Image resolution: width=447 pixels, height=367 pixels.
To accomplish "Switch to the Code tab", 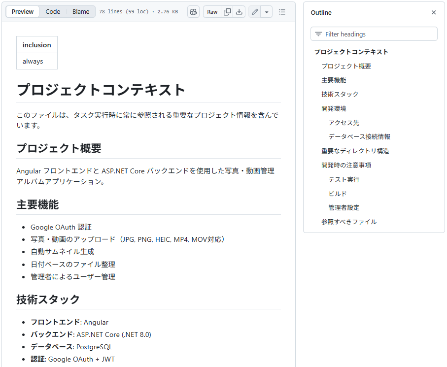I will (53, 12).
